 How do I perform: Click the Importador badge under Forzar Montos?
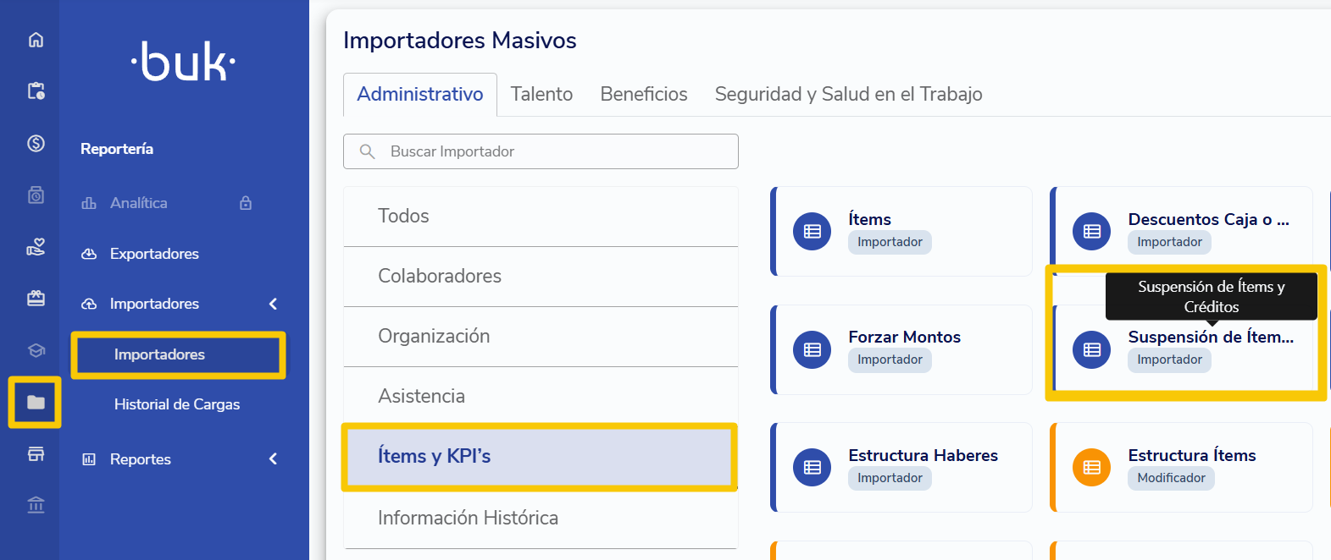tap(890, 360)
